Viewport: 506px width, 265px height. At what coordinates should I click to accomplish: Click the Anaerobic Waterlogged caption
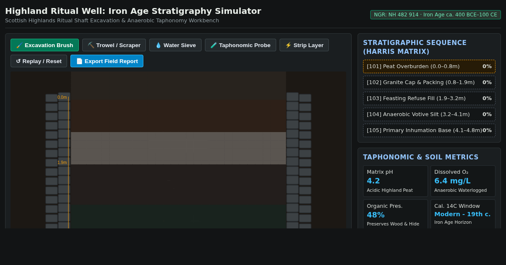(460, 190)
